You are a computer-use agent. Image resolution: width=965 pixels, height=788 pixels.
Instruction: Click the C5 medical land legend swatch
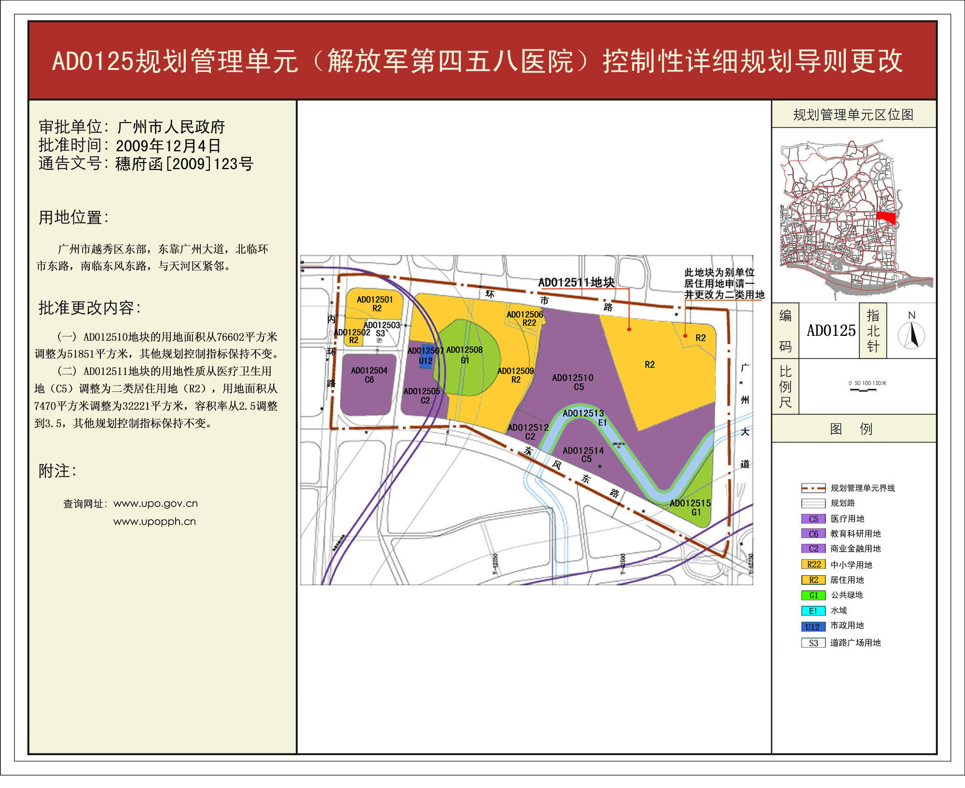tap(813, 519)
